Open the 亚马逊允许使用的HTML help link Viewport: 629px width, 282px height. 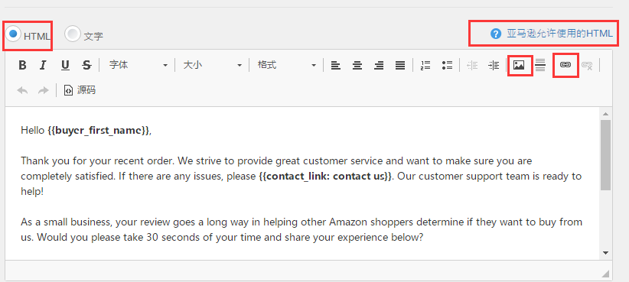point(552,34)
